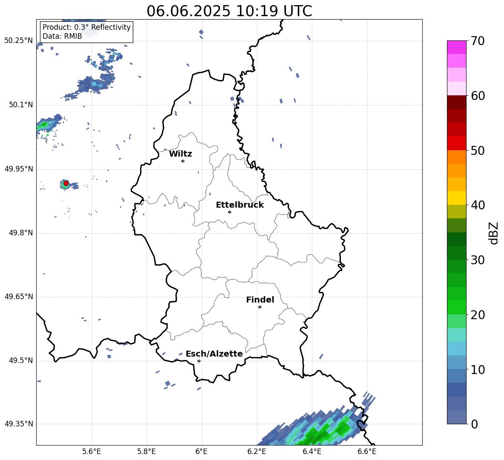Viewport: 504px width, 460px height.
Task: Click the colorbar tick label 30
Action: (x=478, y=260)
